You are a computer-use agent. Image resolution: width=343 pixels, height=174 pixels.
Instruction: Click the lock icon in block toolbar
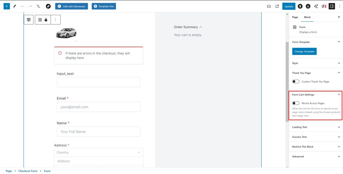pos(46,20)
